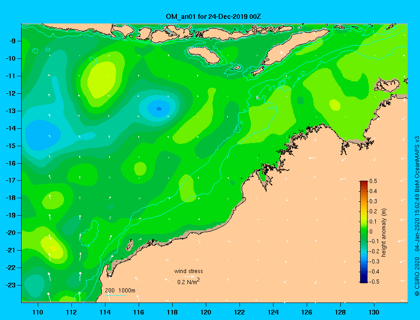Click latitude axis label -14
420x320 pixels.
point(11,128)
